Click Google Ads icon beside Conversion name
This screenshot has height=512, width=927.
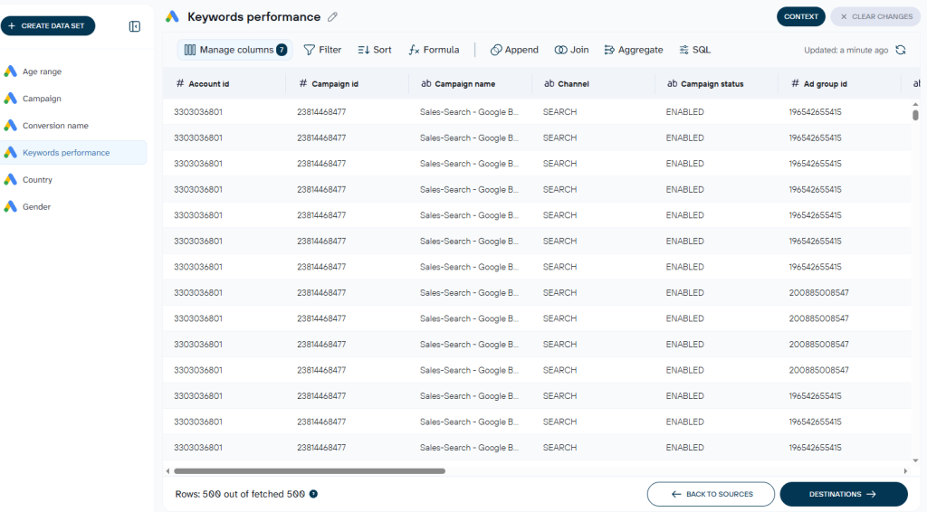click(10, 125)
